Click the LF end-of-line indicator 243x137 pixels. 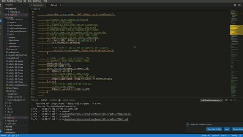[x=229, y=135]
